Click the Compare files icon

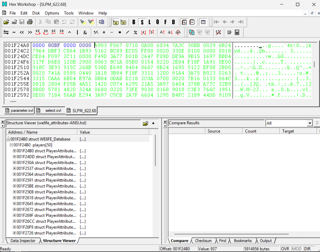(192, 32)
